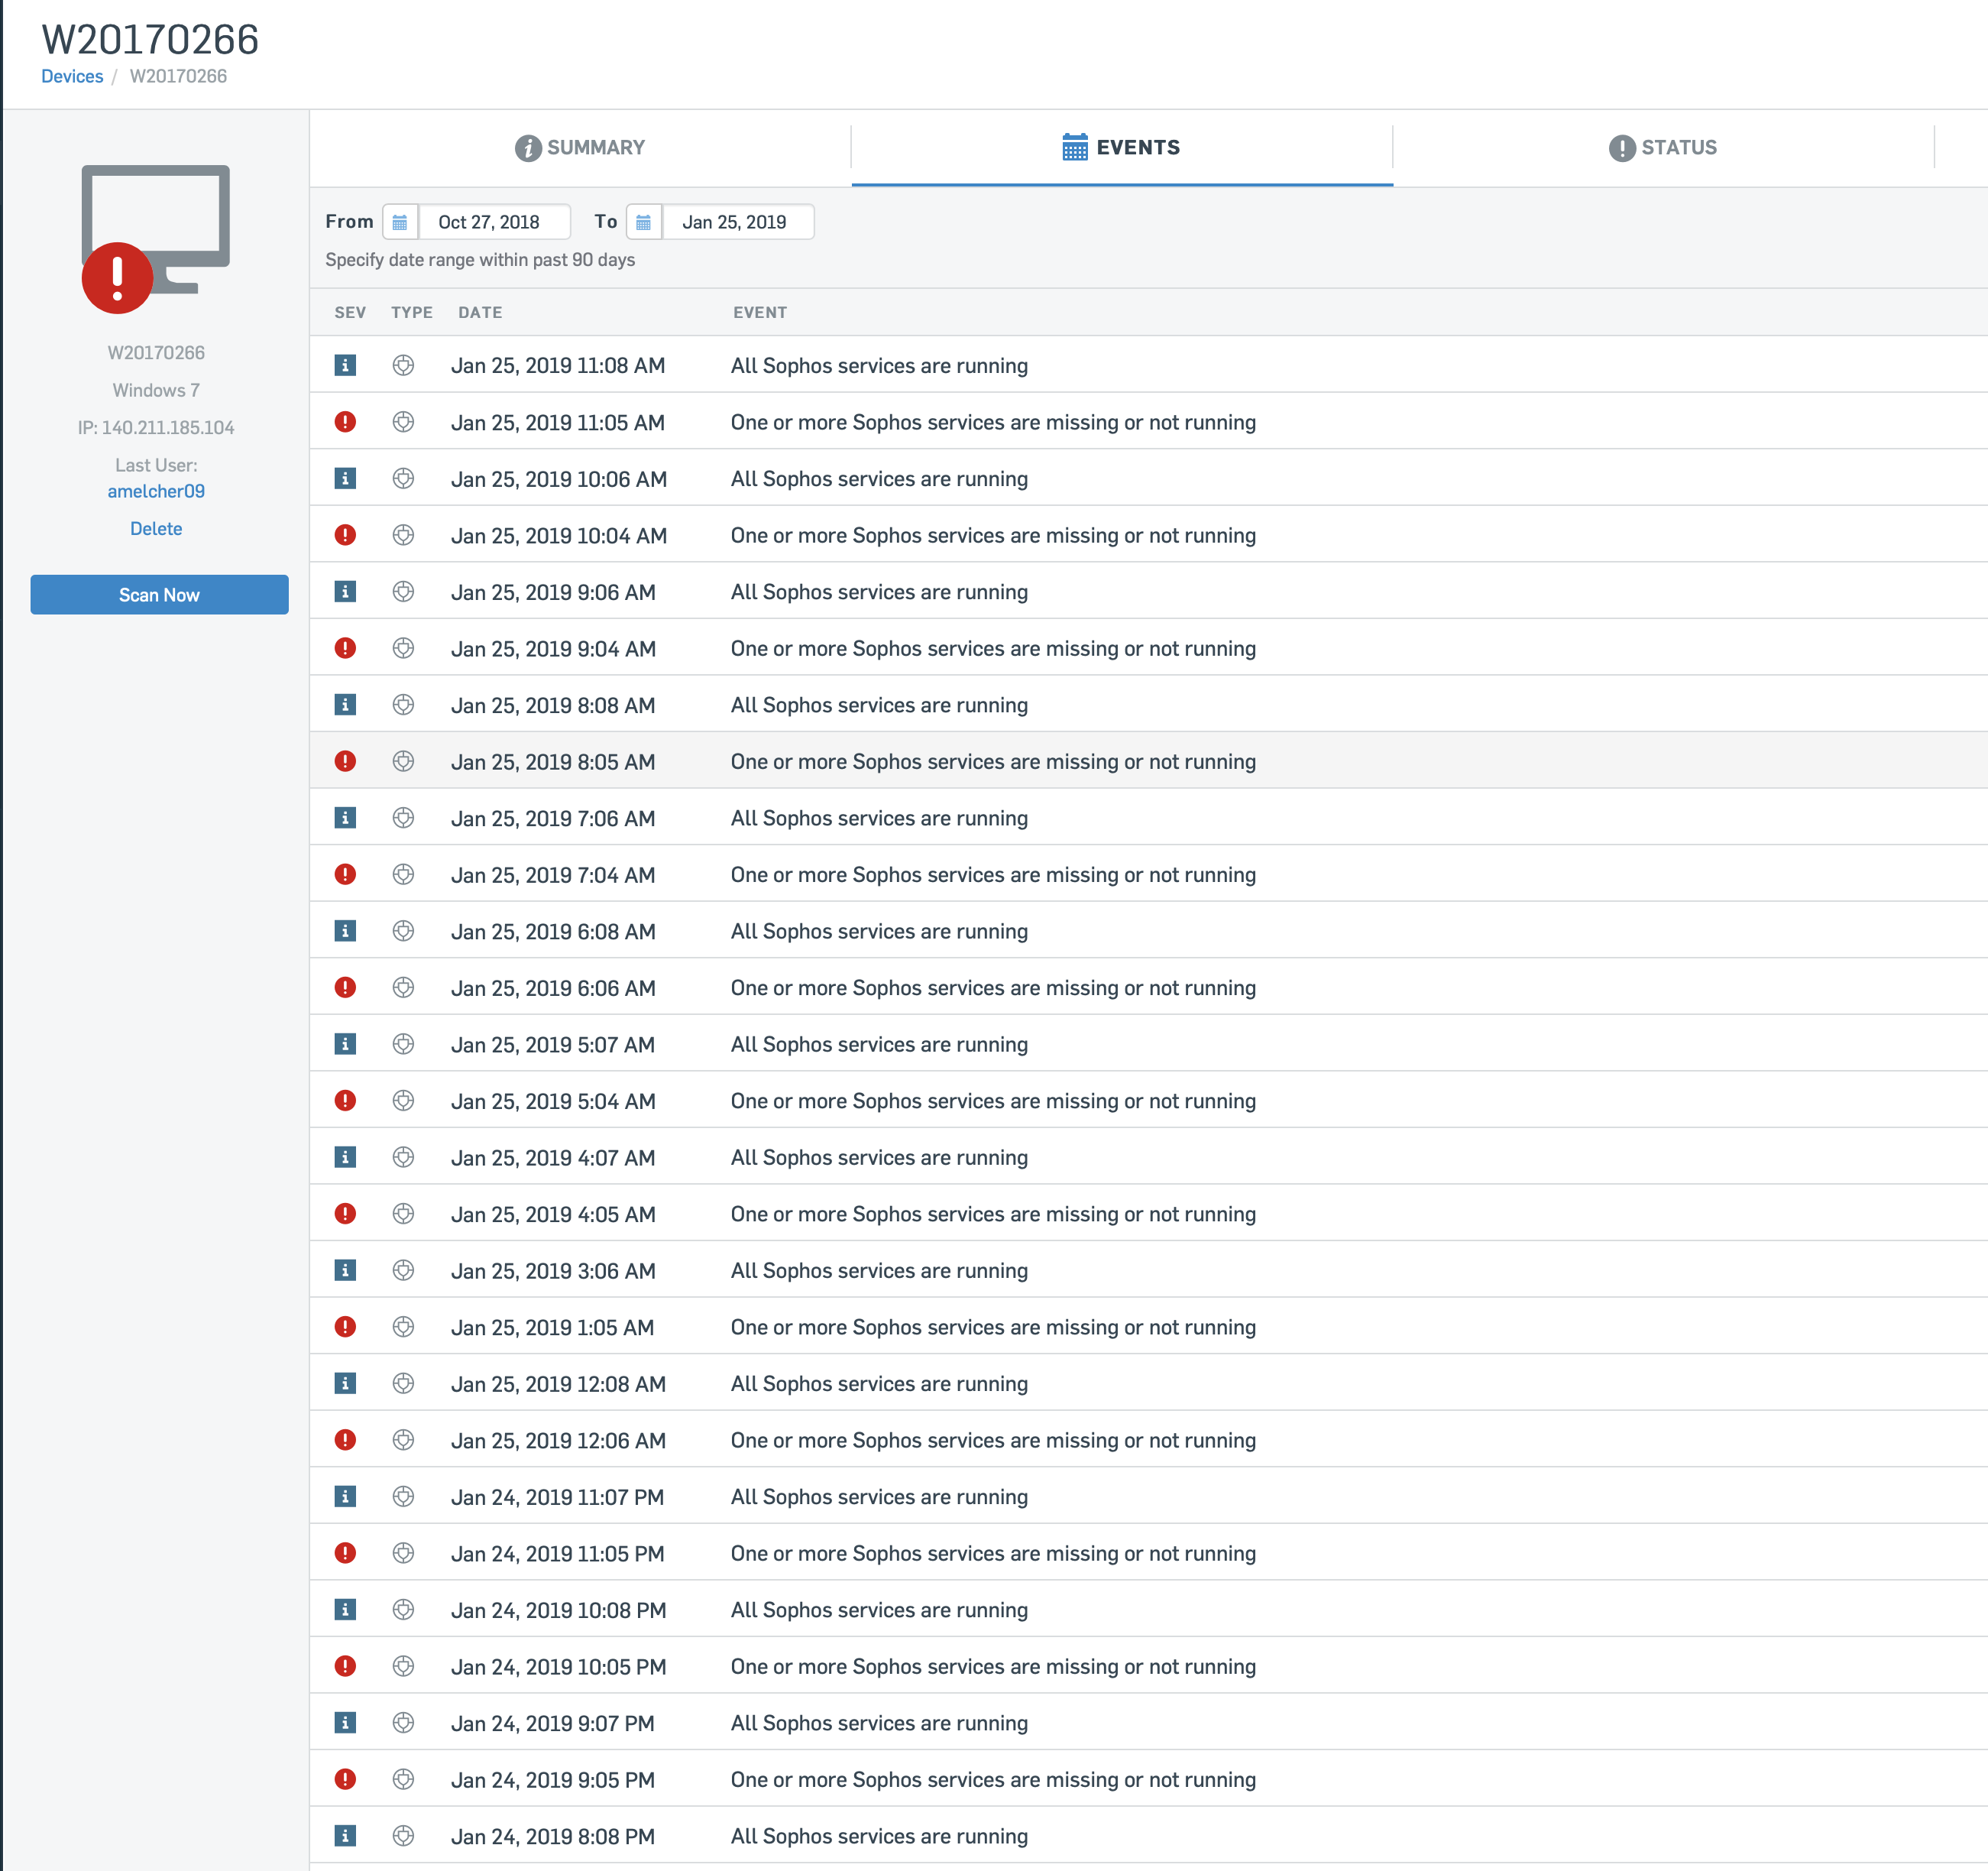Select date cell Jan 25, 2019 6:06 AM
Screen dimensions: 1988x1871
(x=553, y=987)
